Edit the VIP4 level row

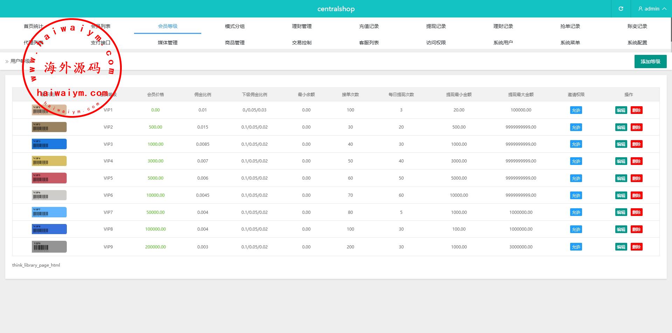point(621,161)
